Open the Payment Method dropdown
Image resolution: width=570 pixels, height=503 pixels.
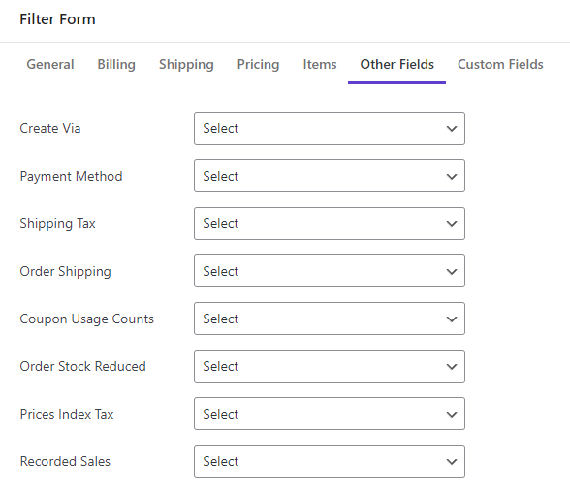[x=330, y=176]
